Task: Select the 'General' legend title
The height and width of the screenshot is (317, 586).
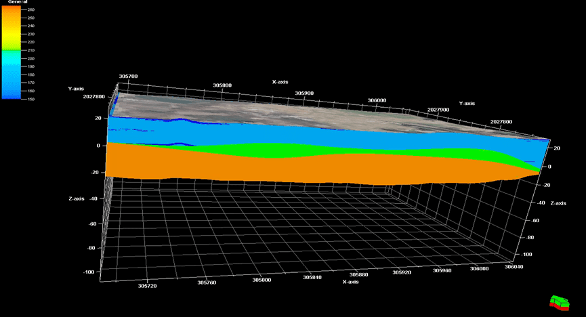Action: (18, 2)
